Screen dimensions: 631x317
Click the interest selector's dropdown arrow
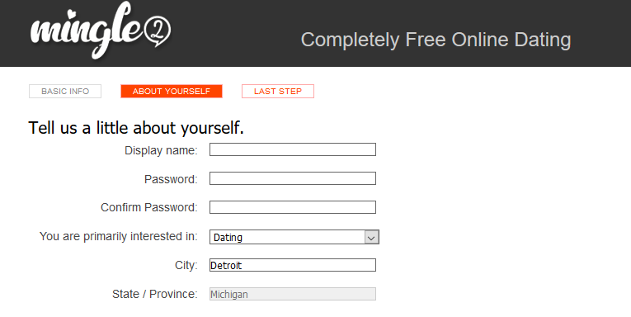371,237
